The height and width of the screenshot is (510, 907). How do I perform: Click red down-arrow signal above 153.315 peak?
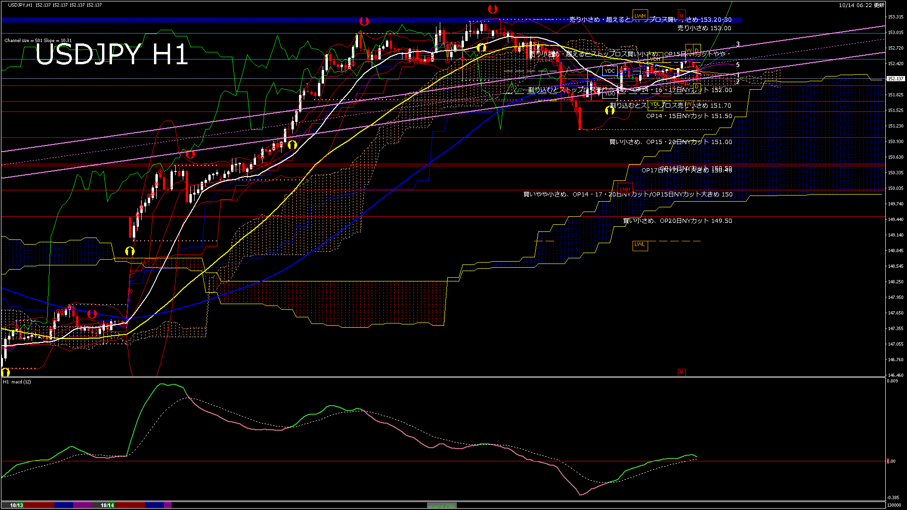click(x=493, y=9)
